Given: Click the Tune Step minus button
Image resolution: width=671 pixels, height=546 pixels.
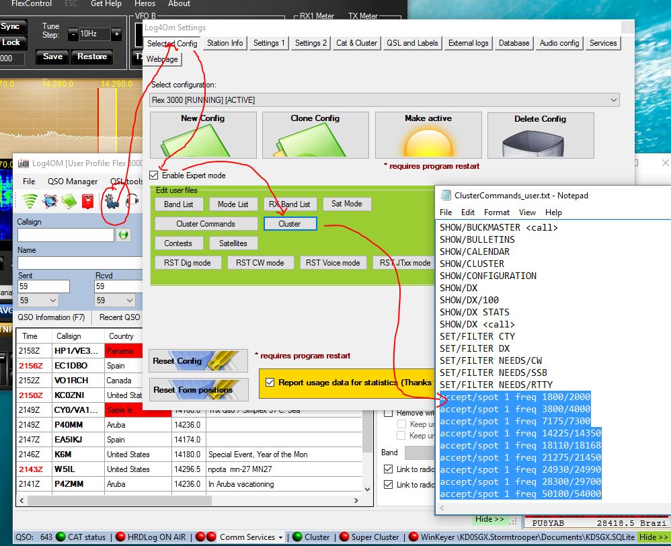Looking at the screenshot, I should 73,34.
